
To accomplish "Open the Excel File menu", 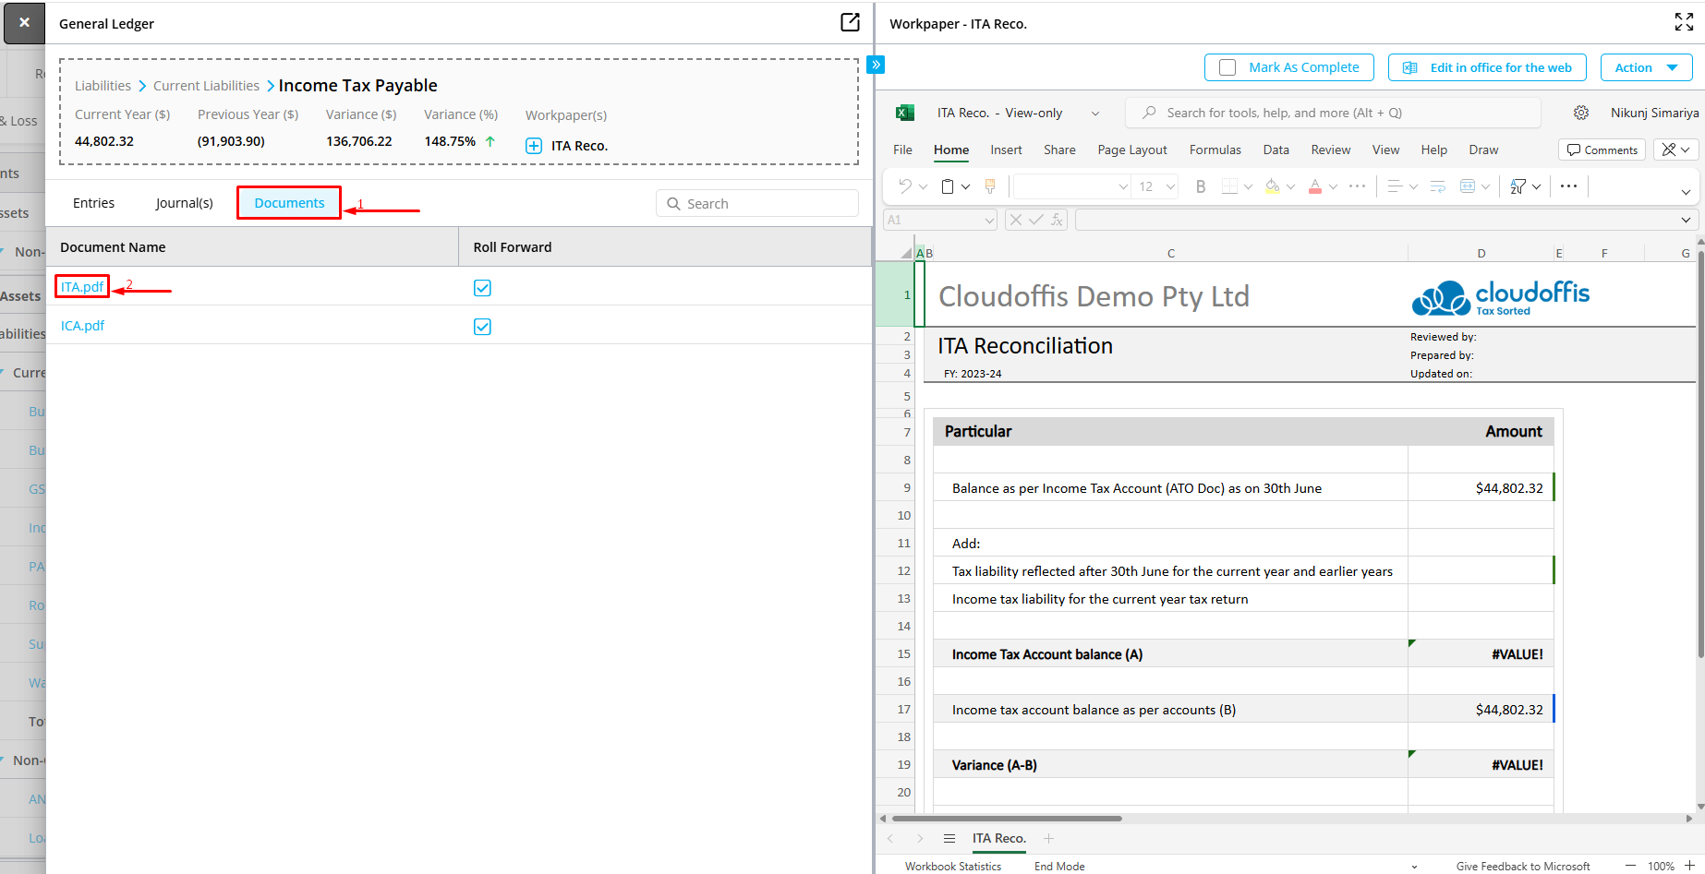I will pos(902,150).
